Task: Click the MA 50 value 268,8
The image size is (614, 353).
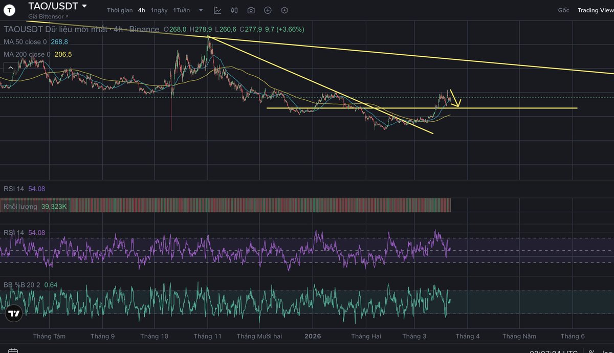Action: click(x=59, y=42)
